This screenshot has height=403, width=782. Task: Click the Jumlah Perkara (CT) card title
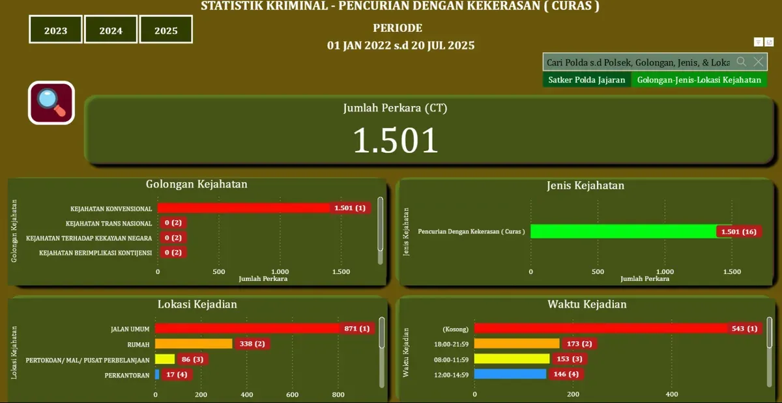pos(396,108)
